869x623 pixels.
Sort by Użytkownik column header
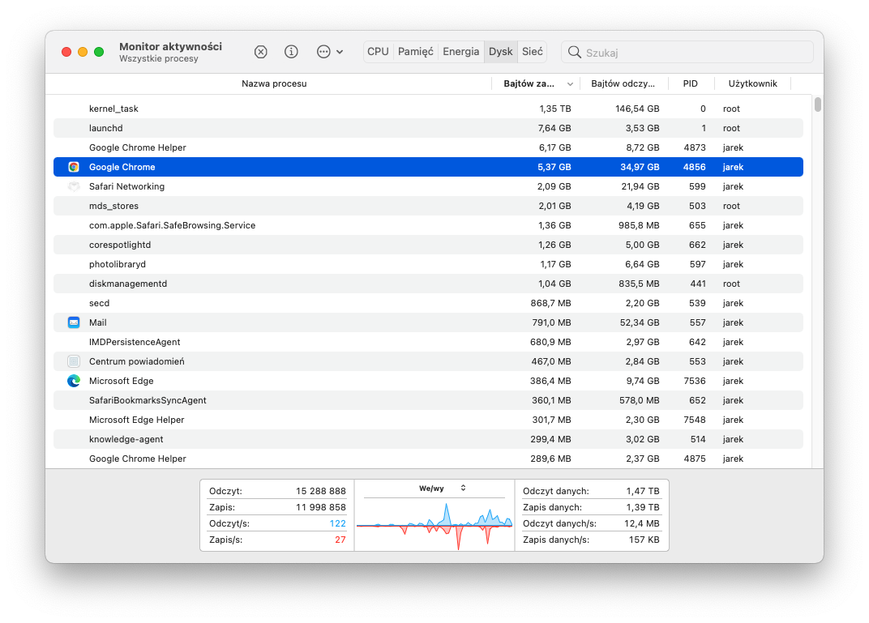(x=752, y=83)
